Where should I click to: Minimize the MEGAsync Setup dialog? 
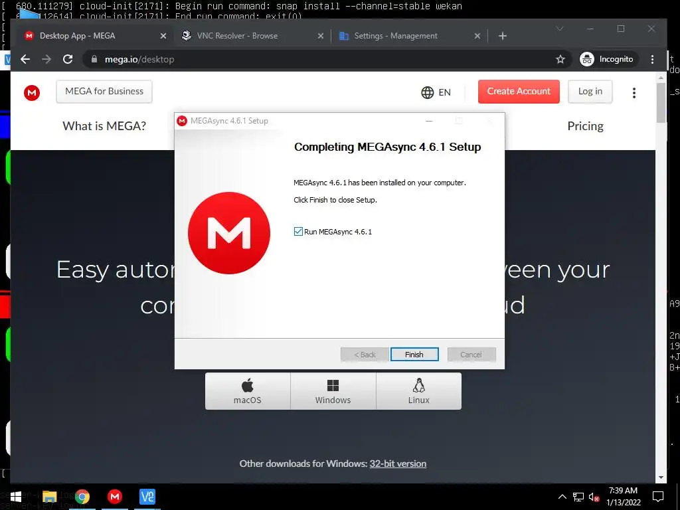429,121
